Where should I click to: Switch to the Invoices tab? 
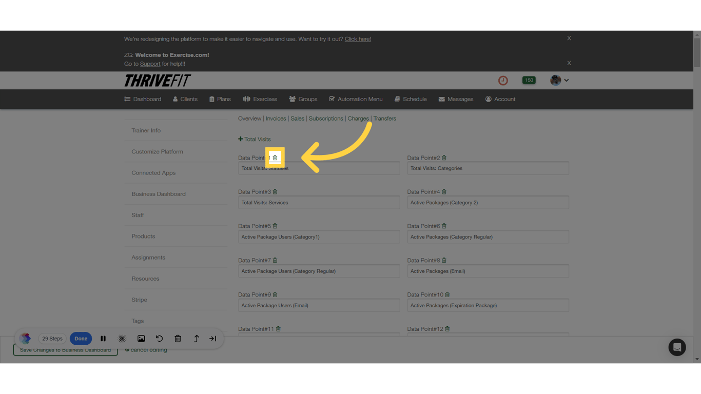(x=276, y=119)
